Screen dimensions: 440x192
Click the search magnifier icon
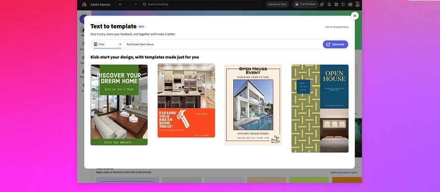pyautogui.click(x=144, y=4)
